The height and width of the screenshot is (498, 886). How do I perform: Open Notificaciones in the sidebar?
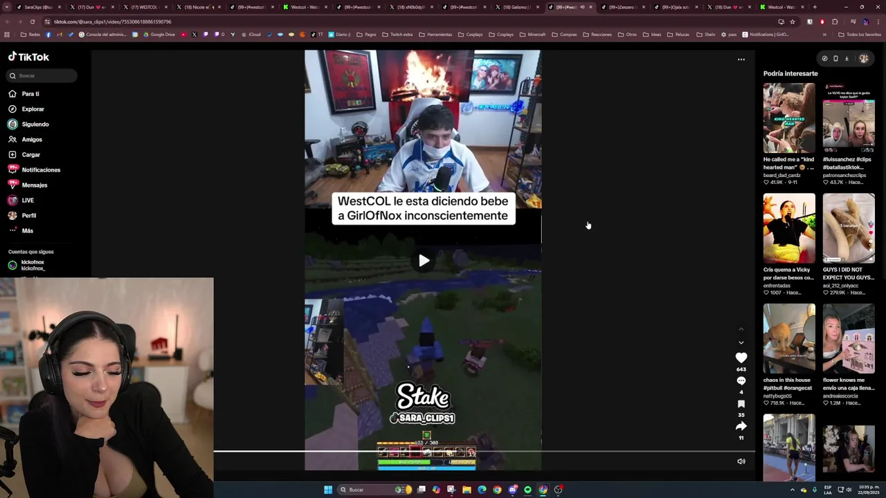click(x=34, y=169)
